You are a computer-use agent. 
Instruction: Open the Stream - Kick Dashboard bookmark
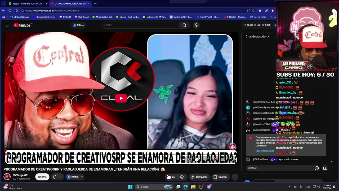point(127,17)
